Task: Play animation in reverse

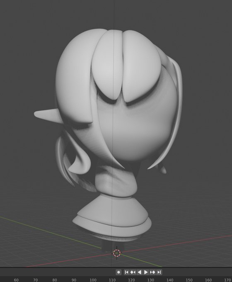Action: coord(140,272)
